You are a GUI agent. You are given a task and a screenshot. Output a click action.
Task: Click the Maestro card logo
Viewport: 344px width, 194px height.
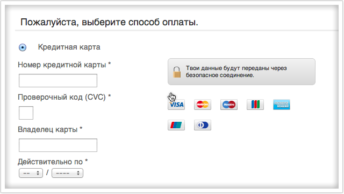click(x=229, y=105)
